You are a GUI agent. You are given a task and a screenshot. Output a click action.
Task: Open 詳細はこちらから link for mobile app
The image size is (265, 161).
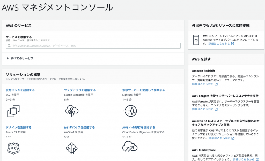219,44
